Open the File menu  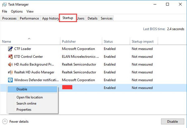[5, 12]
